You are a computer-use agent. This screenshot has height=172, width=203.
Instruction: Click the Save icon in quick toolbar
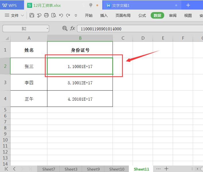click(32, 15)
